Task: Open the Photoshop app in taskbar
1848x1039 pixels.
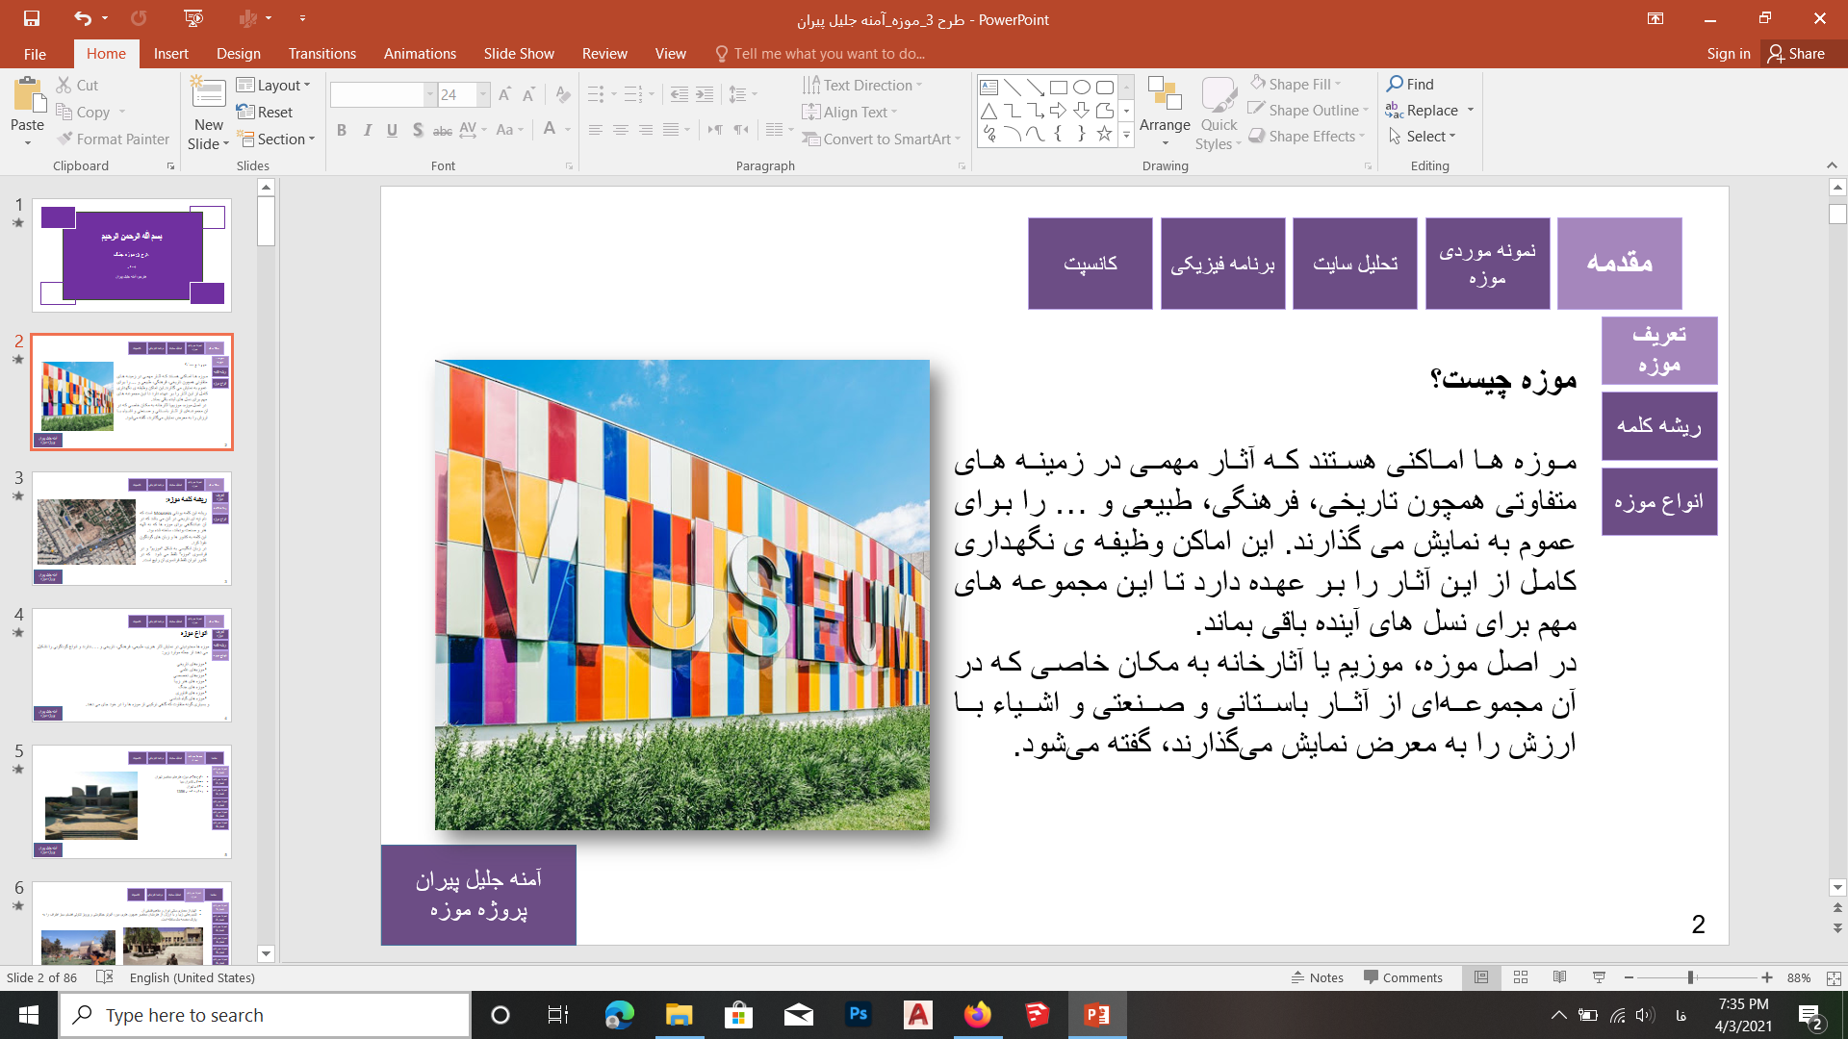Action: (x=858, y=1015)
